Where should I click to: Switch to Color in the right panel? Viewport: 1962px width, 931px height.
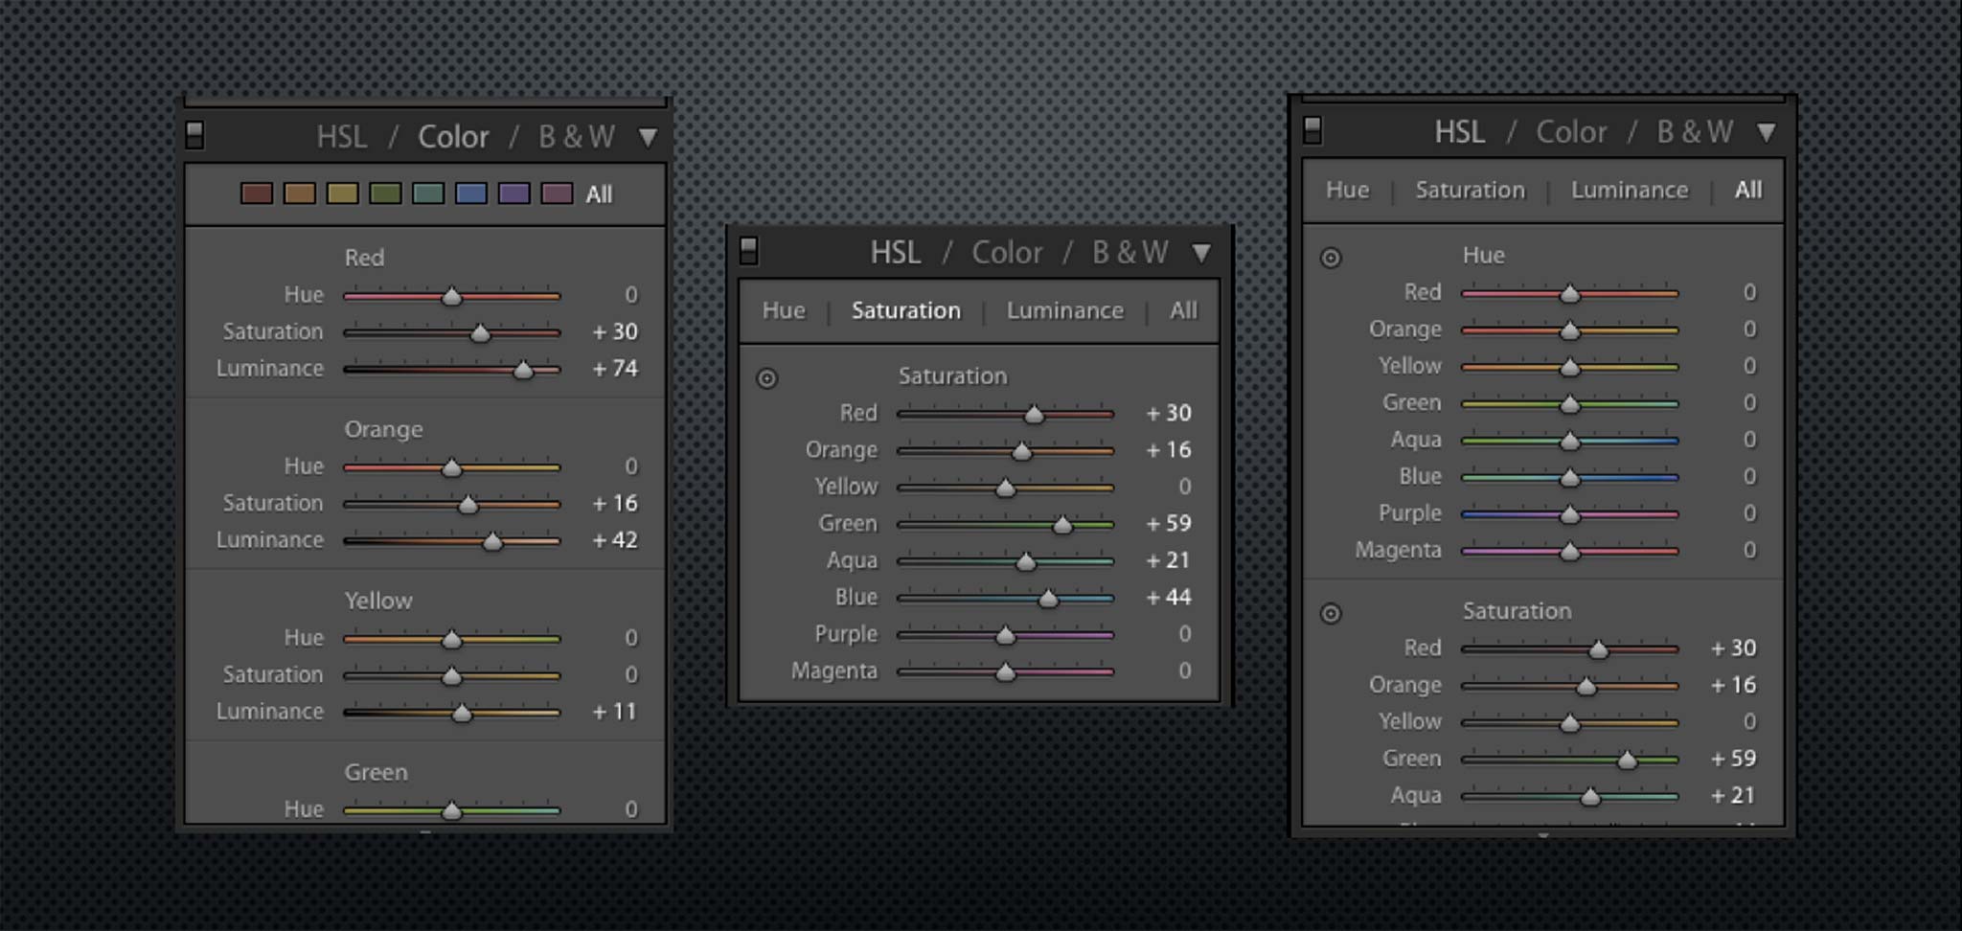coord(1571,132)
